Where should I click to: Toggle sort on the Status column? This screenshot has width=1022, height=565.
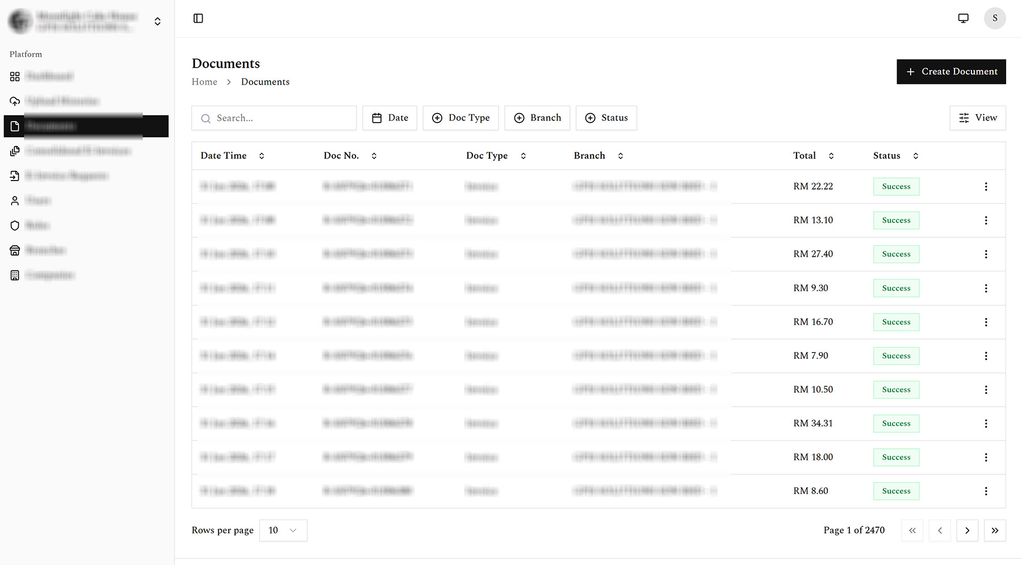pyautogui.click(x=915, y=155)
